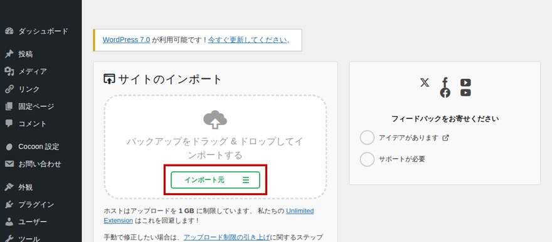Click the circular Facebook icon
552x242 pixels.
[x=445, y=93]
